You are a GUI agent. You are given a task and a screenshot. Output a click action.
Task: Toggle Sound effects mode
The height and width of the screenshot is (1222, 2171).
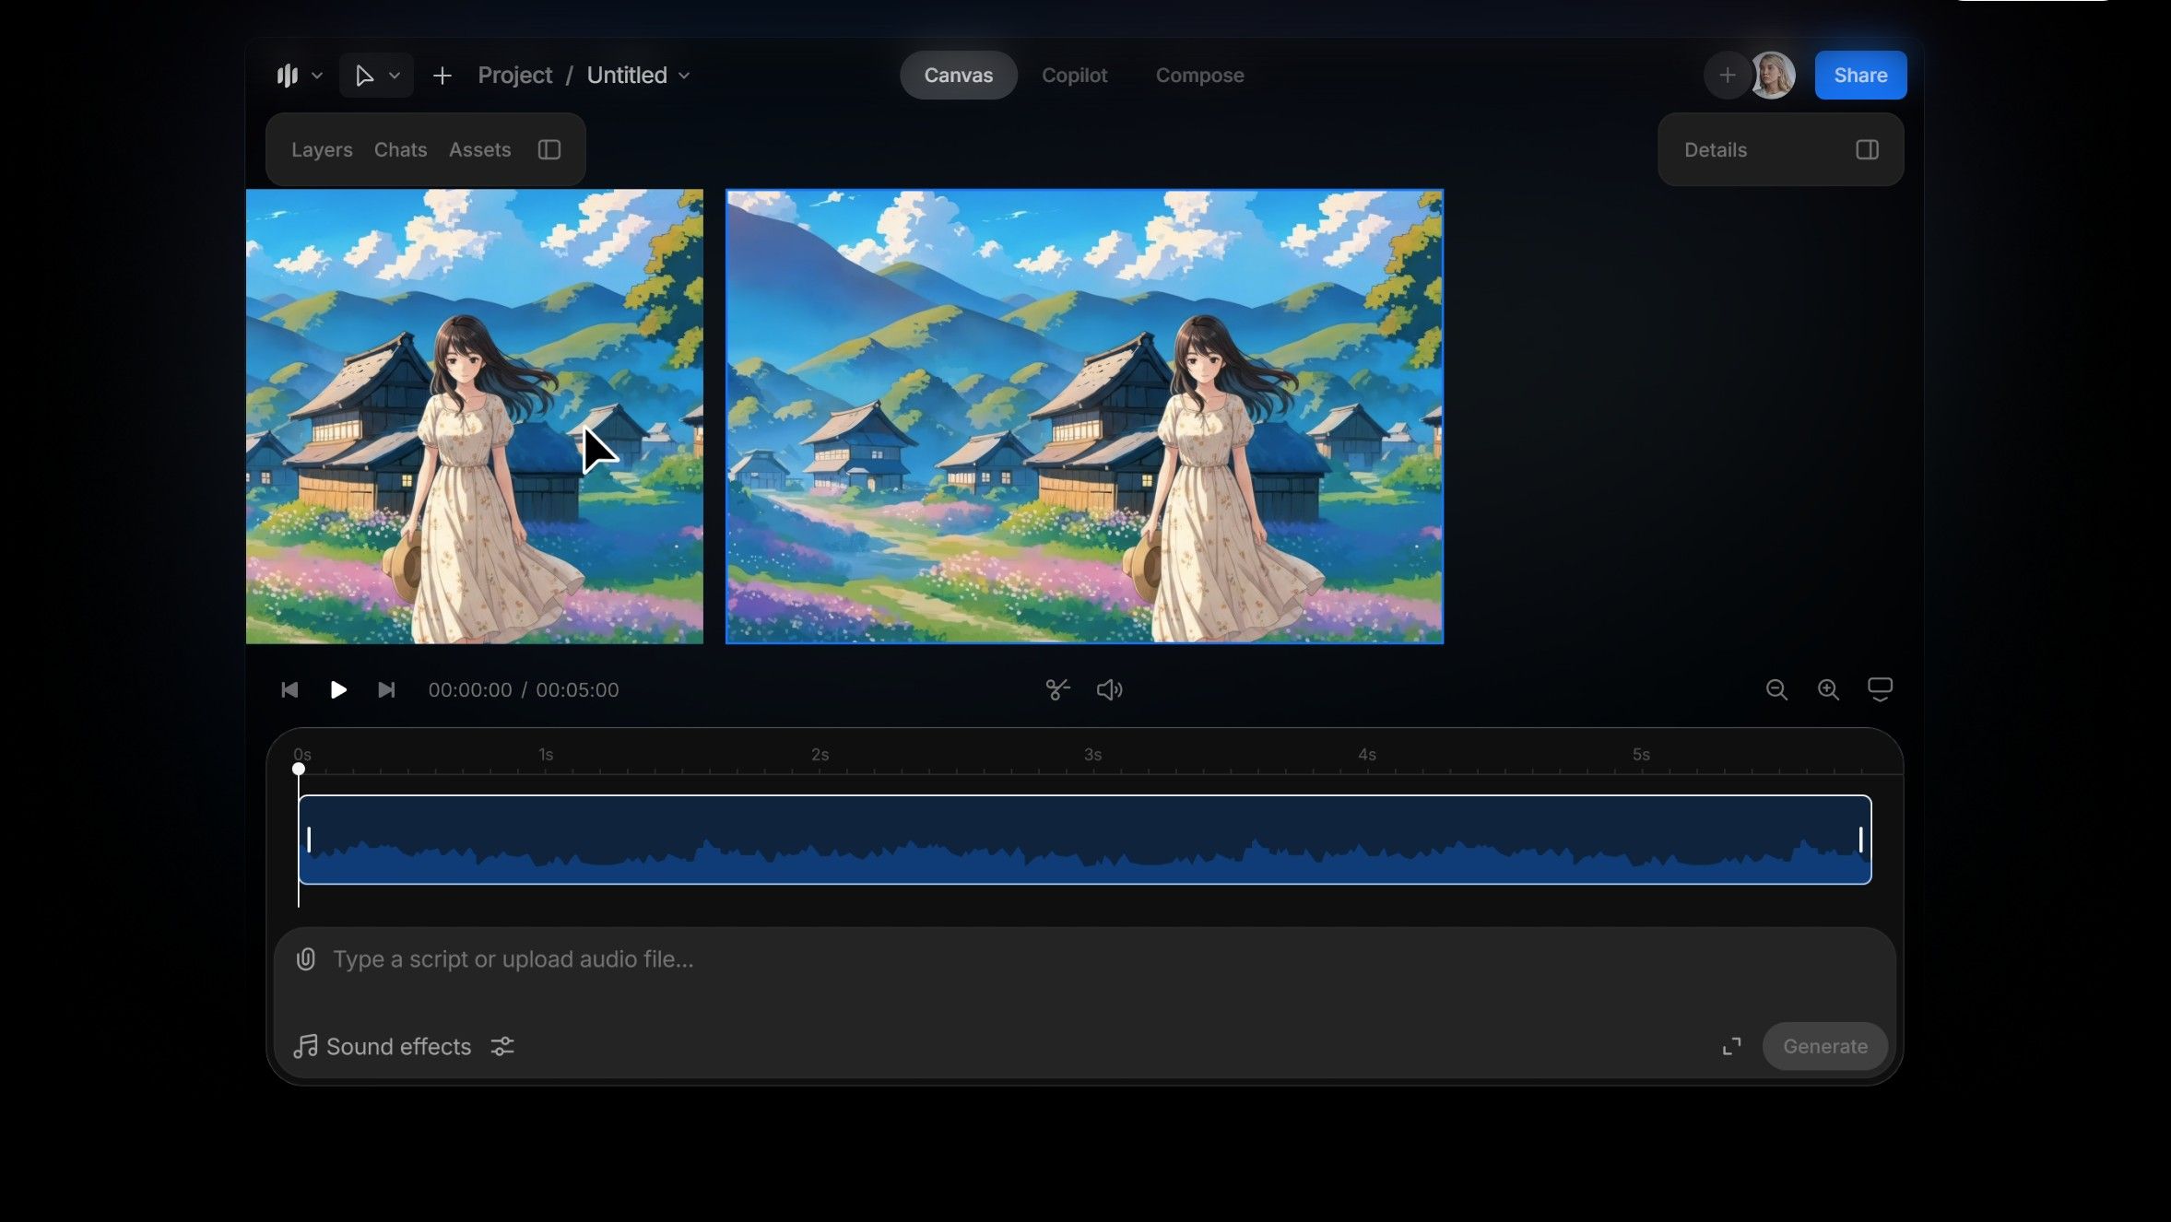383,1046
